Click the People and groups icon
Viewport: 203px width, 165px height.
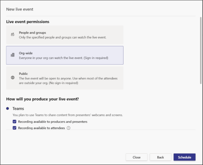tap(12, 34)
